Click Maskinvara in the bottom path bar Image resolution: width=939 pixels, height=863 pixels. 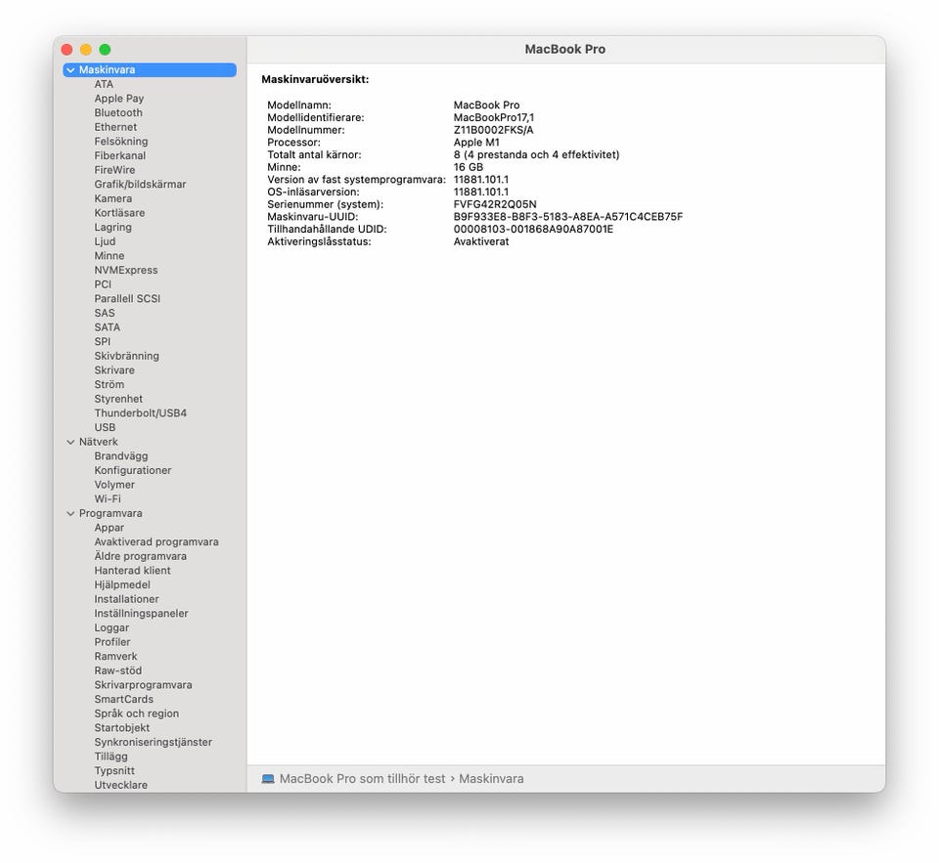(x=491, y=779)
